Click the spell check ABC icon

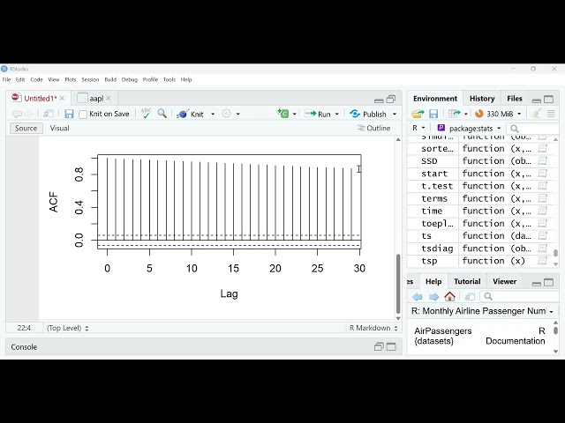146,114
